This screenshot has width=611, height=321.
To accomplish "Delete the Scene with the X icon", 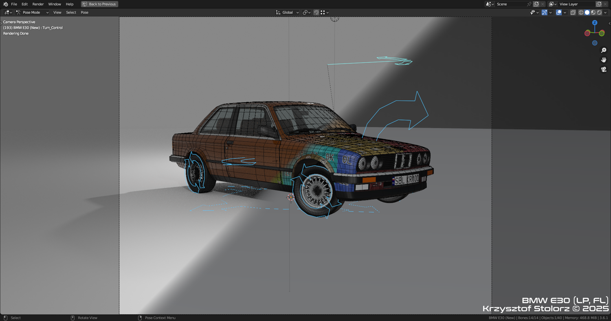I will click(x=543, y=4).
